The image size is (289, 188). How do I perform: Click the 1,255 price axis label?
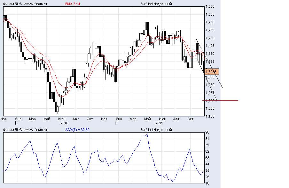click(x=210, y=93)
